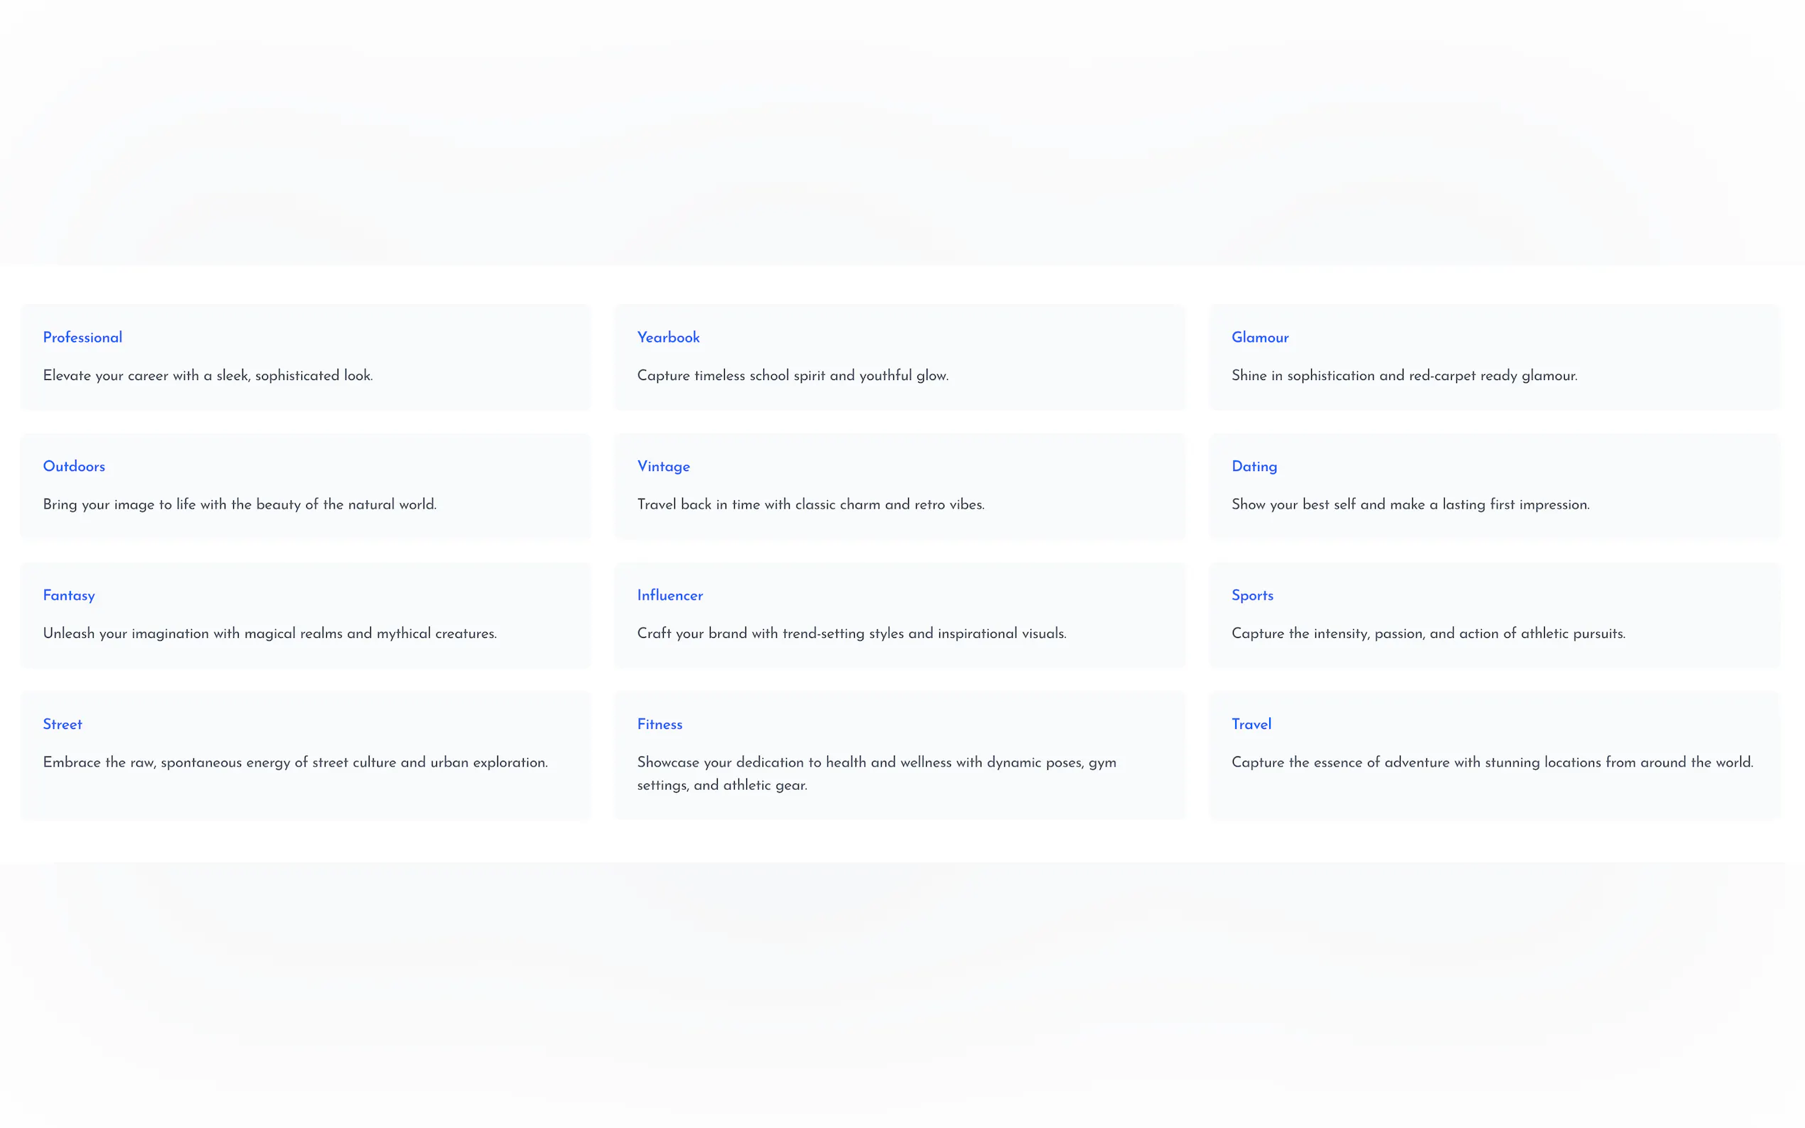Viewport: 1805px width, 1128px height.
Task: Click the 'Elevate your career' description text
Action: [x=208, y=375]
